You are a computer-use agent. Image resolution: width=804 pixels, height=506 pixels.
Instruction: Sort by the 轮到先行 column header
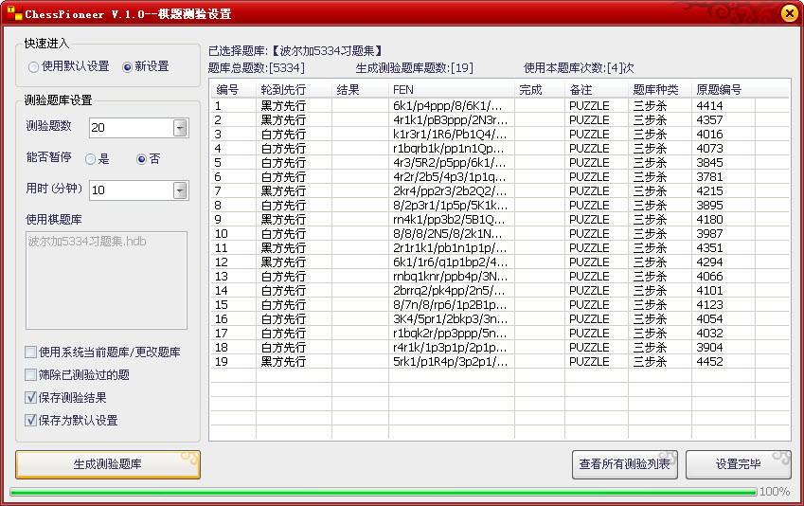[294, 90]
